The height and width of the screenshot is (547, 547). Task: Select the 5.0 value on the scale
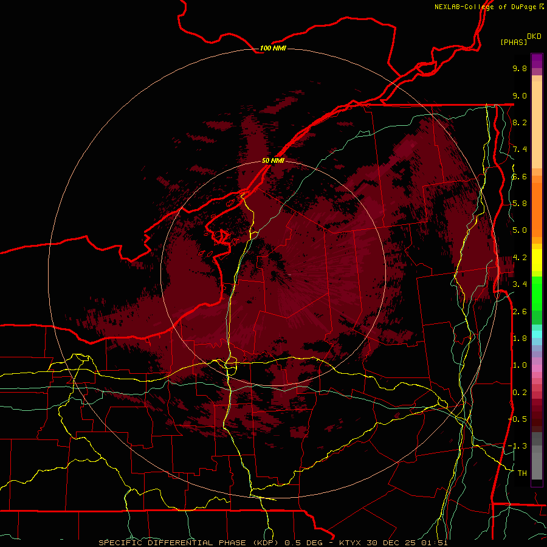pyautogui.click(x=520, y=230)
